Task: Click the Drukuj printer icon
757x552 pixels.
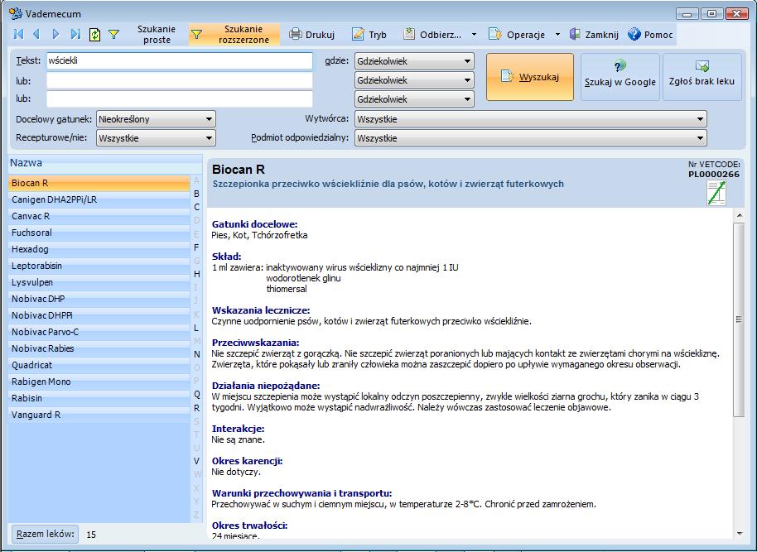Action: (296, 34)
